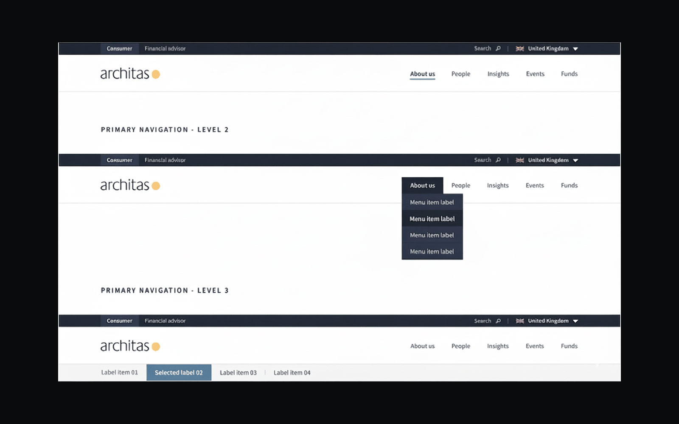Click the search magnifier in the Level 3 header
This screenshot has width=679, height=424.
click(x=498, y=321)
